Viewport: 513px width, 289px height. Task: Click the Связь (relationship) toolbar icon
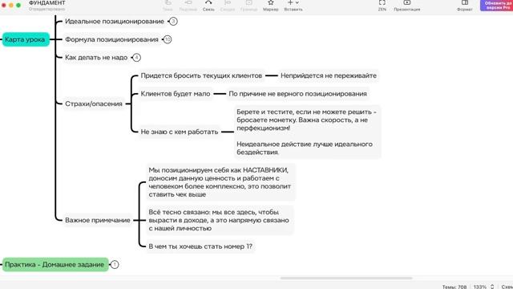[x=208, y=2]
